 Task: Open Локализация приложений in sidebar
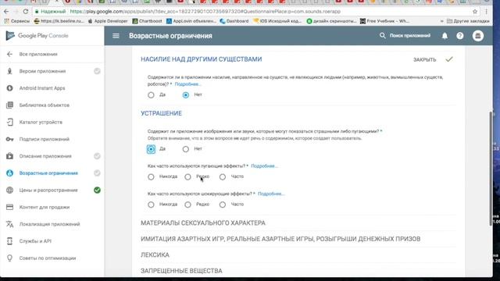tap(49, 224)
